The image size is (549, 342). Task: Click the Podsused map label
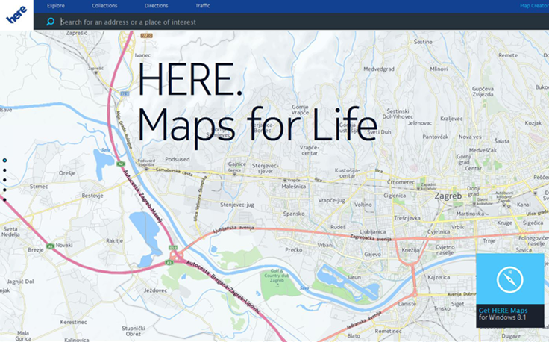tap(178, 159)
